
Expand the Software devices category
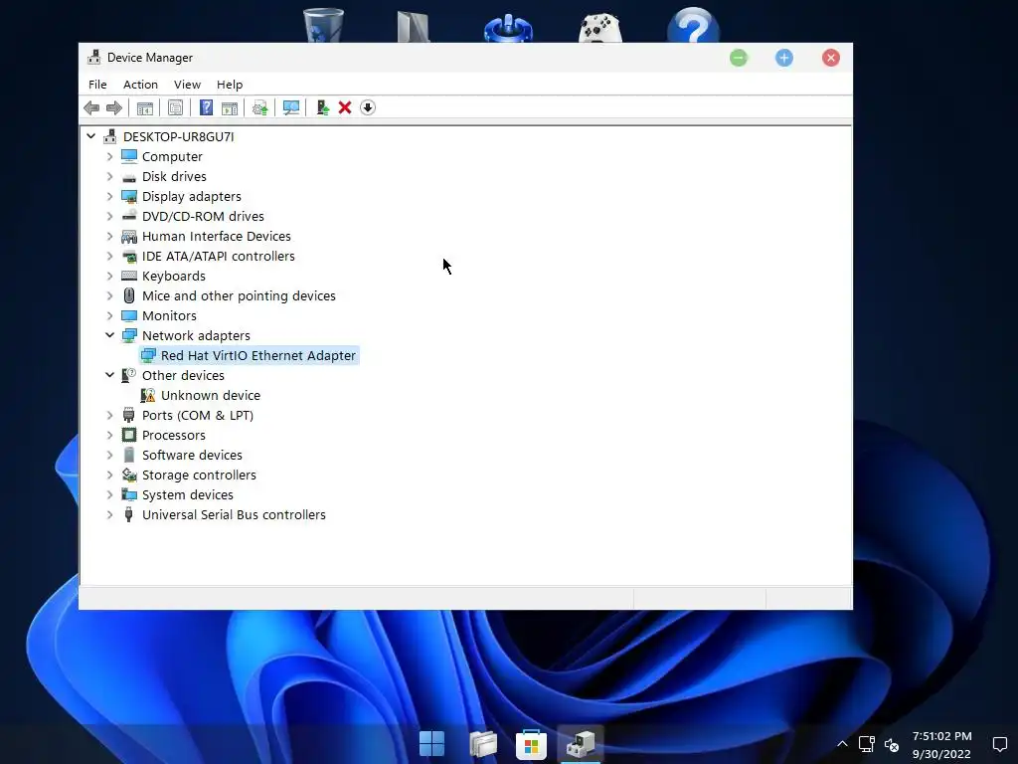[109, 455]
